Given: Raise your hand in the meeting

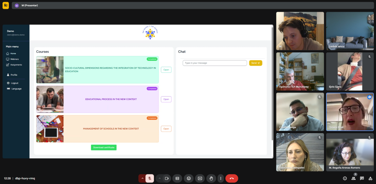Looking at the screenshot, I should click(x=211, y=179).
